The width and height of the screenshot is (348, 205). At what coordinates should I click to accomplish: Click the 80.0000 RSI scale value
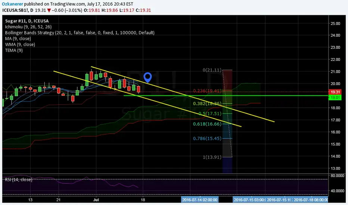click(337, 176)
